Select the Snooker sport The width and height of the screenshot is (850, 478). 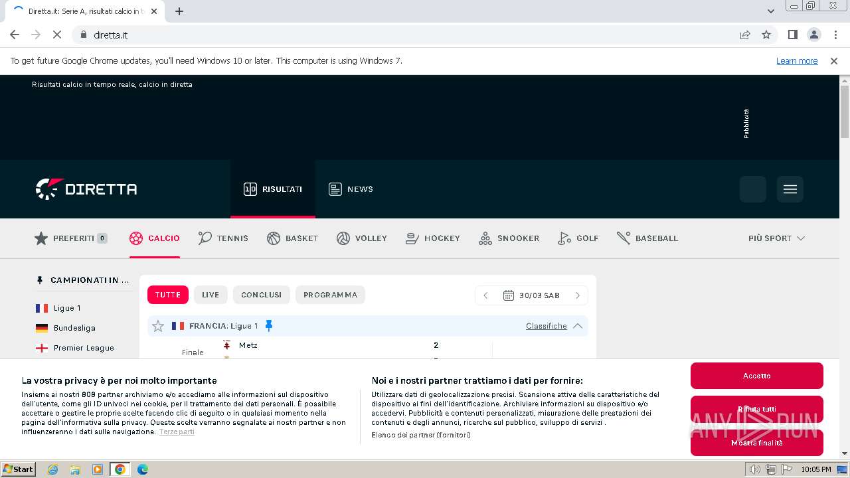[x=509, y=238]
